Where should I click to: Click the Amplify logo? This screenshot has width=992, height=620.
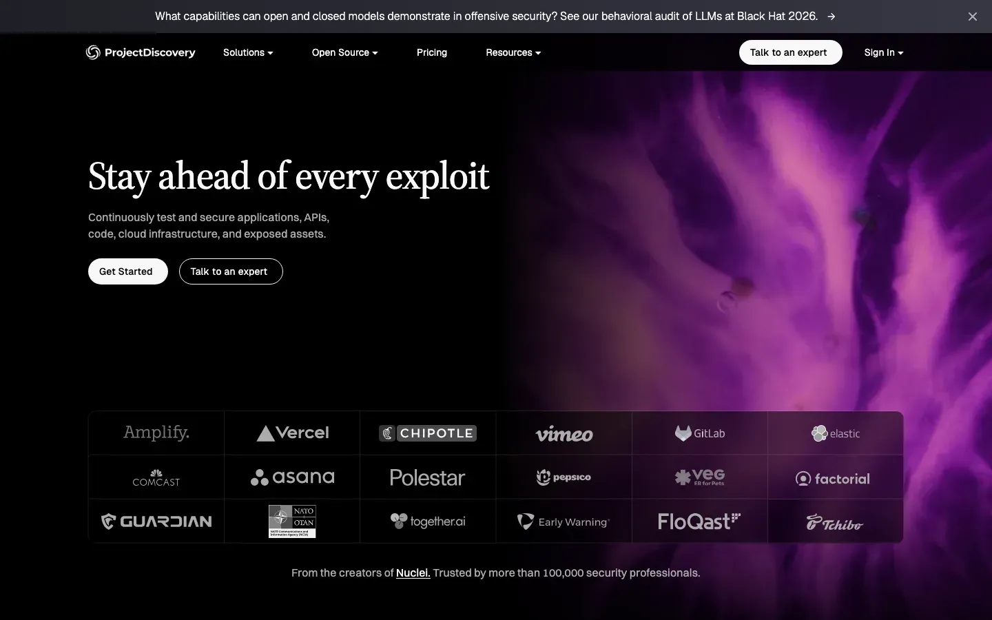(156, 433)
